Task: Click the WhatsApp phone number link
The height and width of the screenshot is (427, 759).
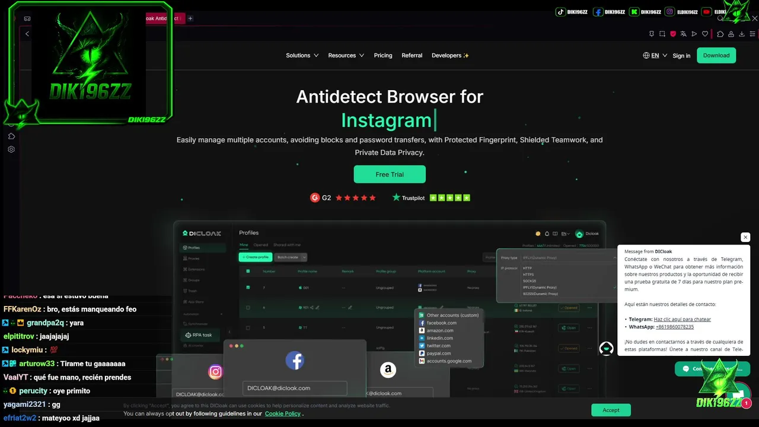Action: tap(675, 327)
